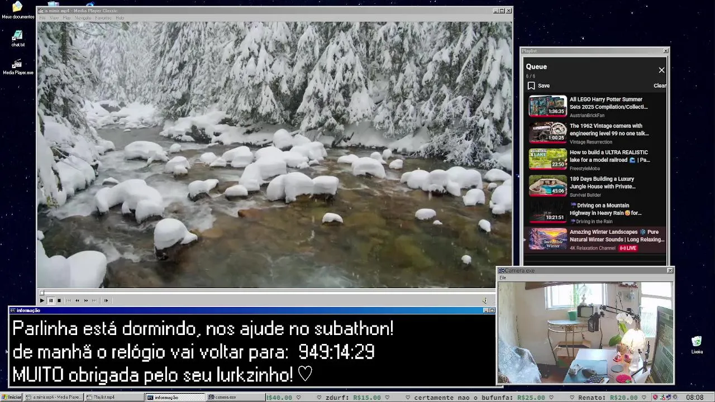The image size is (715, 402).
Task: Click the title 'All LEGO Harry Potter Summer Sets'
Action: (609, 103)
